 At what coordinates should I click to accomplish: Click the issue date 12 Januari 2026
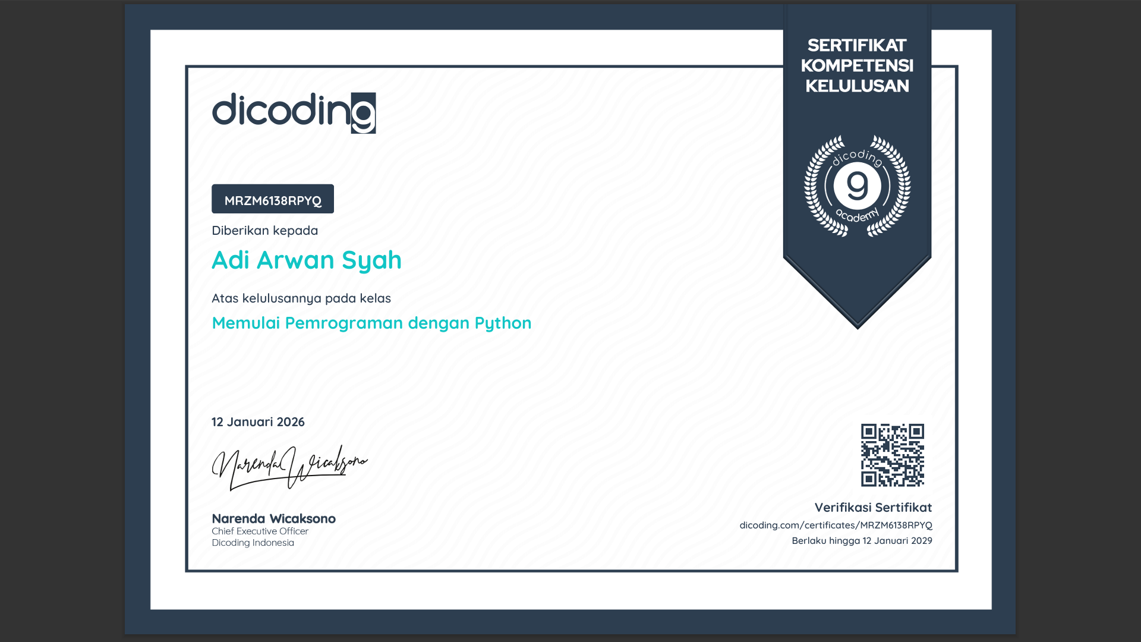(x=258, y=422)
